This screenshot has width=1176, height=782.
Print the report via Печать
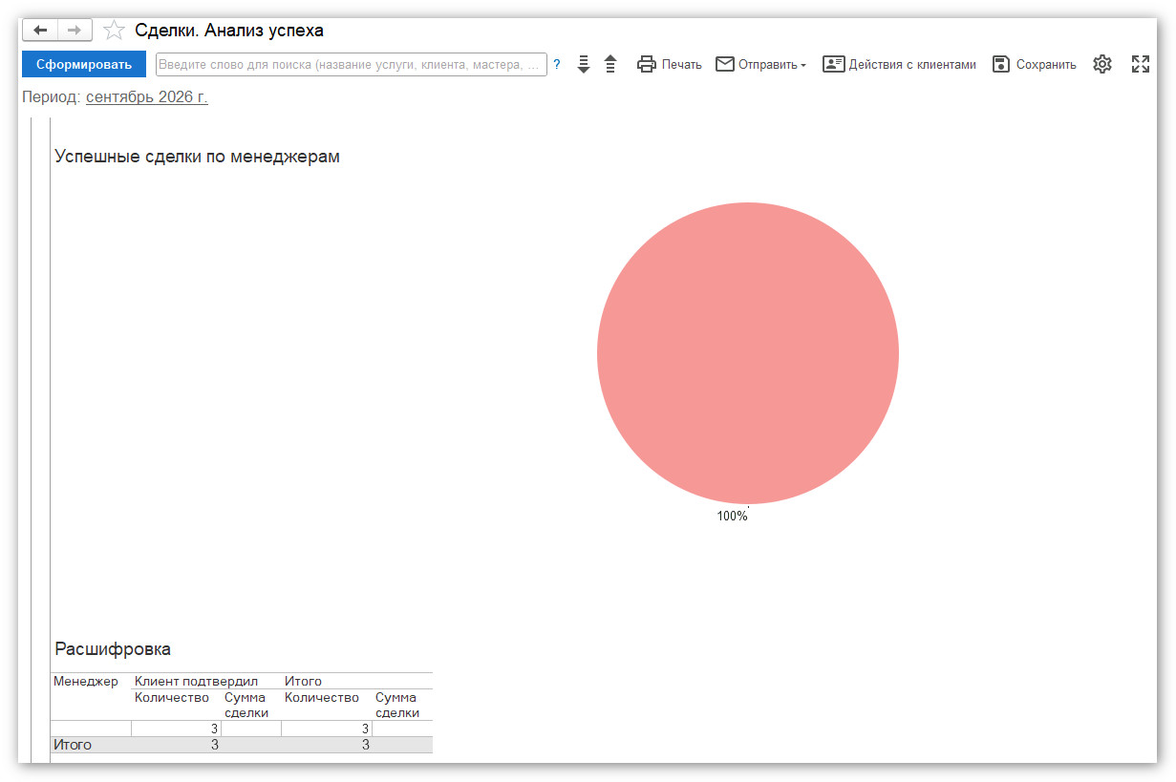pyautogui.click(x=670, y=64)
